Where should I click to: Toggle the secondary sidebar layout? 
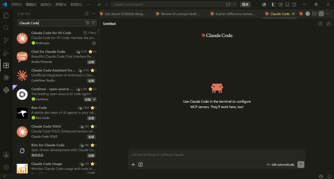(x=294, y=5)
